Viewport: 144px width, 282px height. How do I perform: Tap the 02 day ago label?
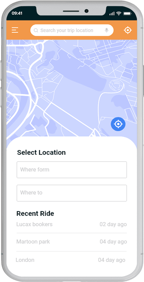[x=113, y=224]
